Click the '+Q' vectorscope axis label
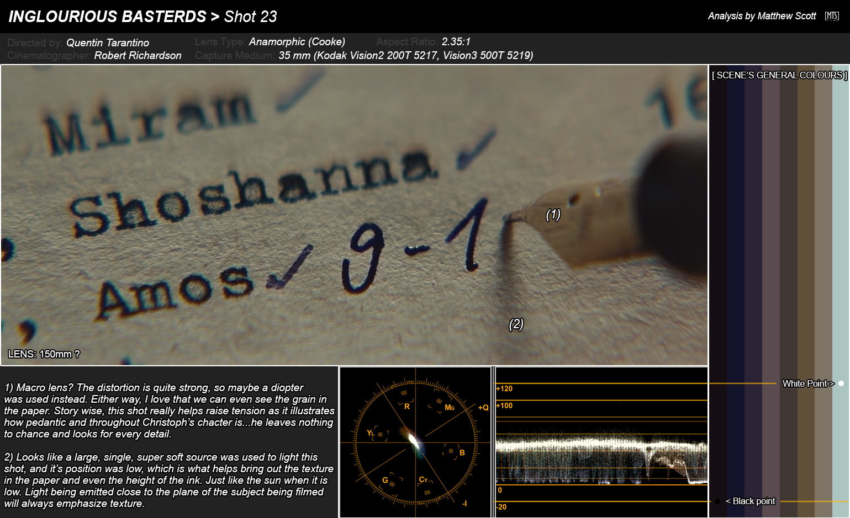 483,408
